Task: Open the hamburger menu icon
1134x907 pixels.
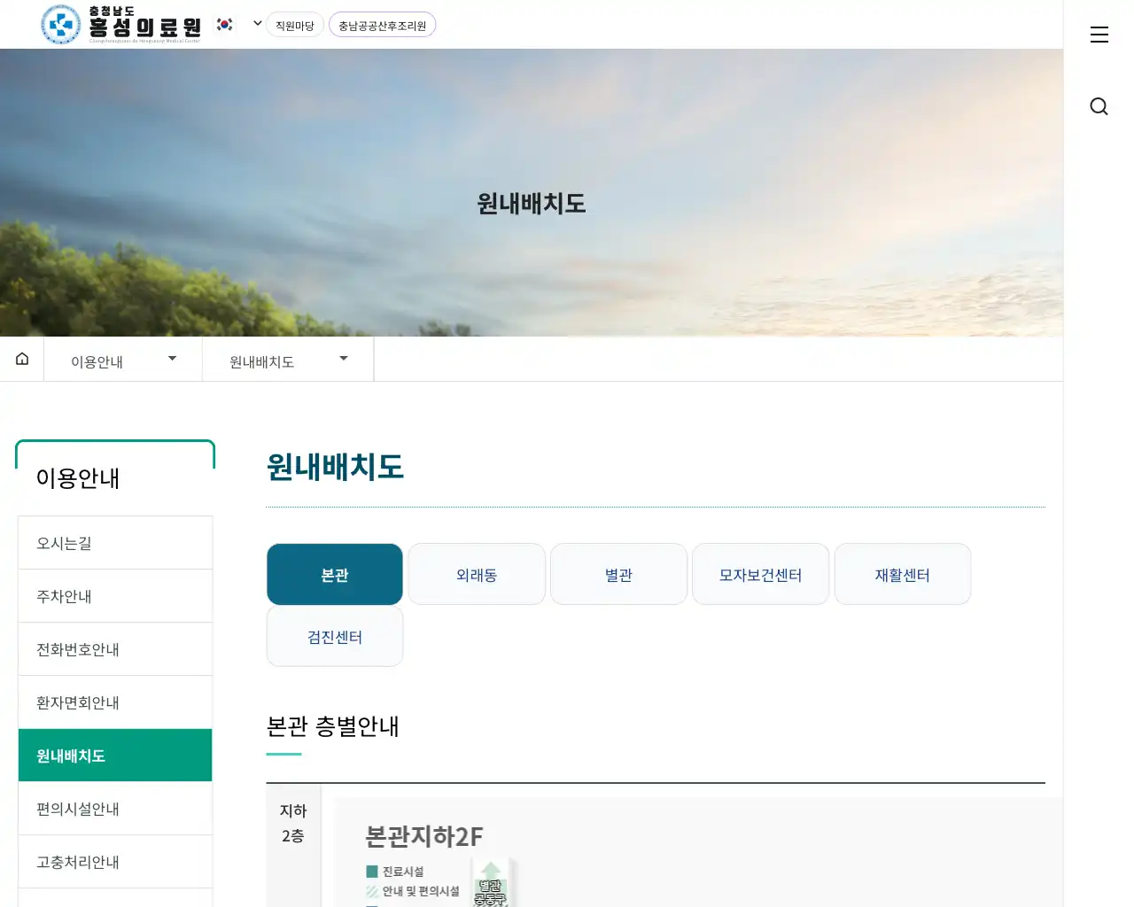Action: click(1099, 35)
